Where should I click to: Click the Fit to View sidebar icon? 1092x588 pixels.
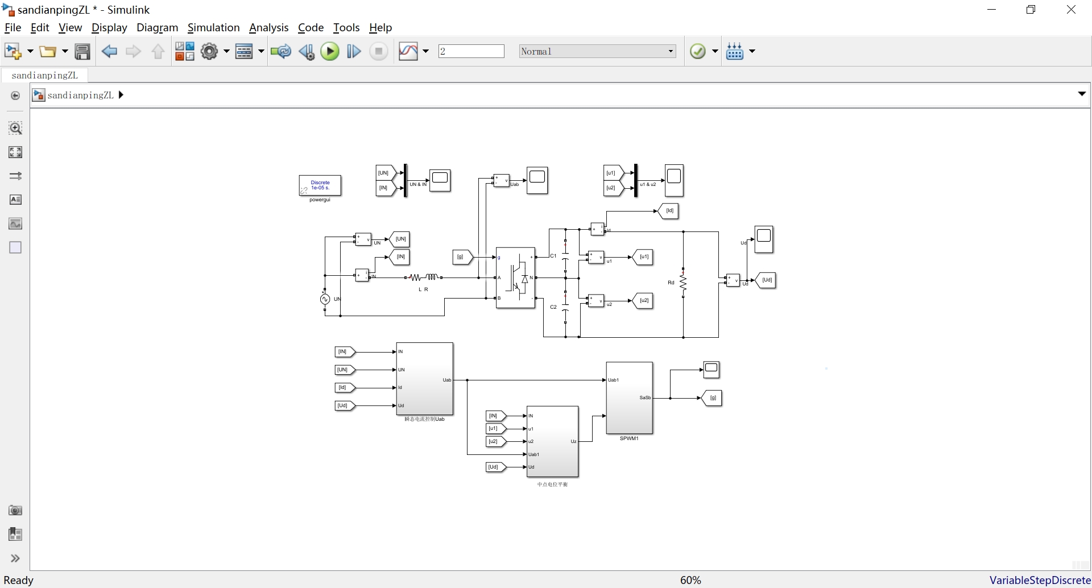click(15, 152)
